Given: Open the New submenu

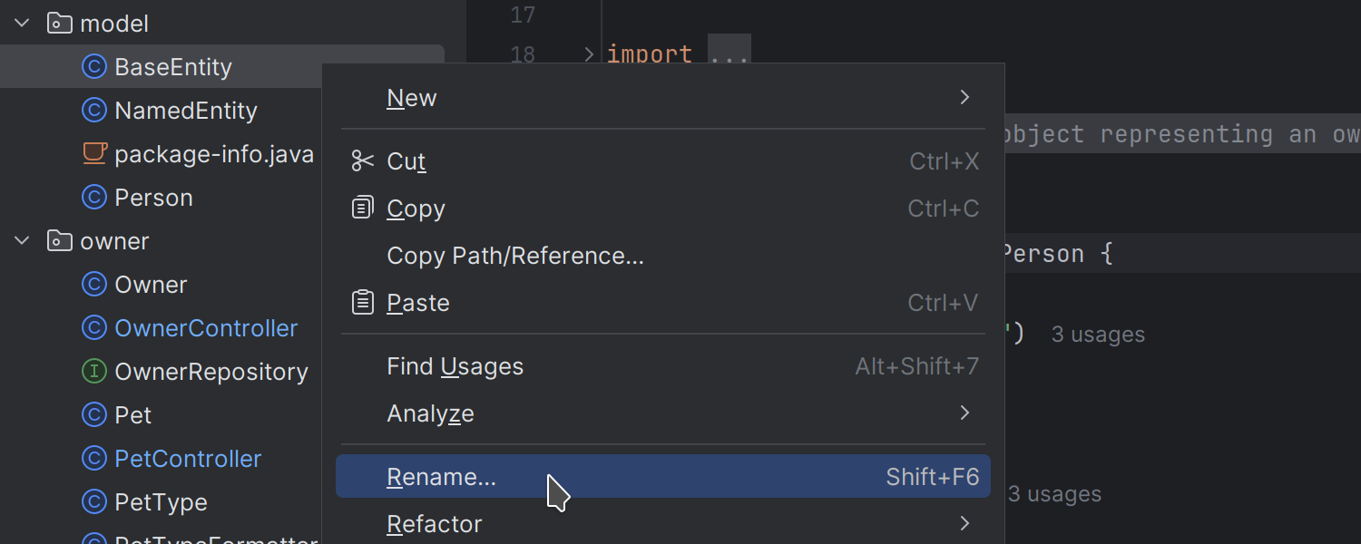Looking at the screenshot, I should coord(412,97).
